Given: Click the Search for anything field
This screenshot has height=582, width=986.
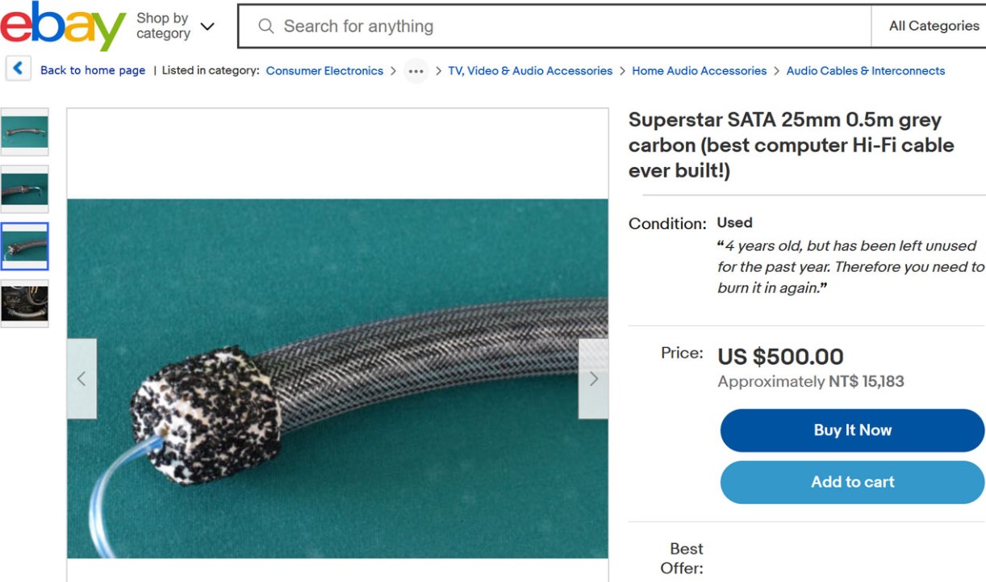Looking at the screenshot, I should click(x=565, y=27).
